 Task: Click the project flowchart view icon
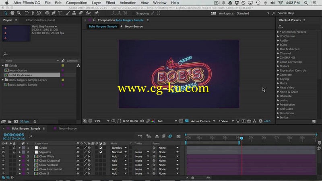pyautogui.click(x=78, y=66)
